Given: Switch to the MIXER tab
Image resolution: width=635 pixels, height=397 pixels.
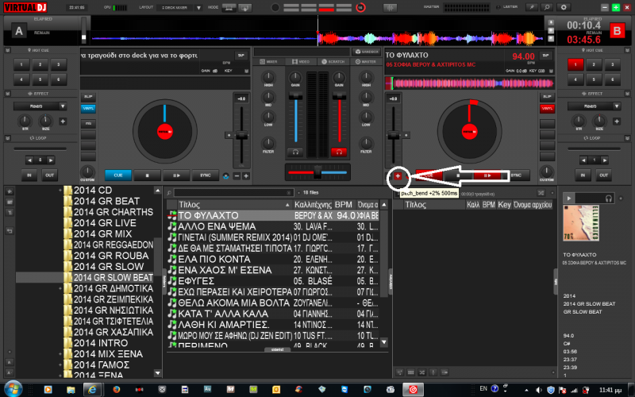Looking at the screenshot, I should coord(268,62).
